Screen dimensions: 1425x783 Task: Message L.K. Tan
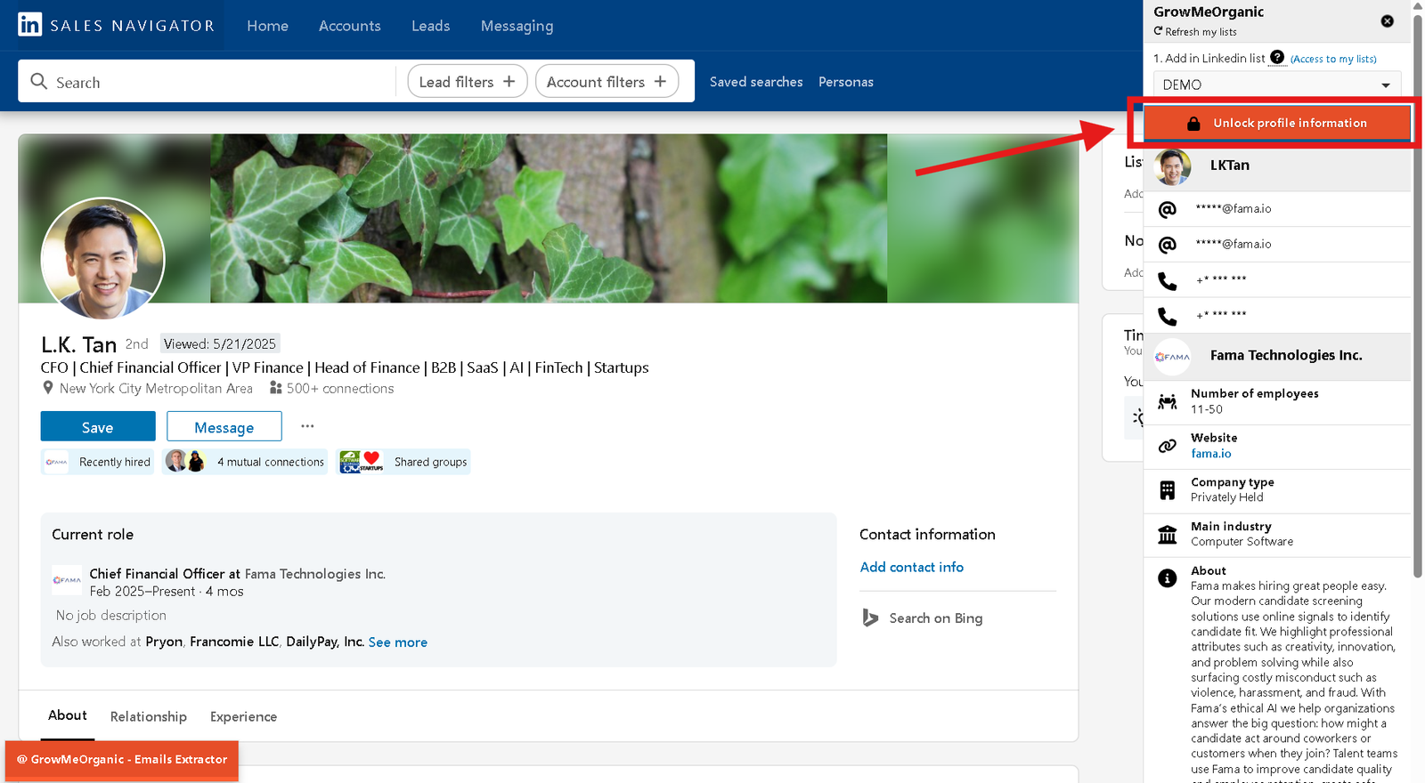tap(224, 426)
